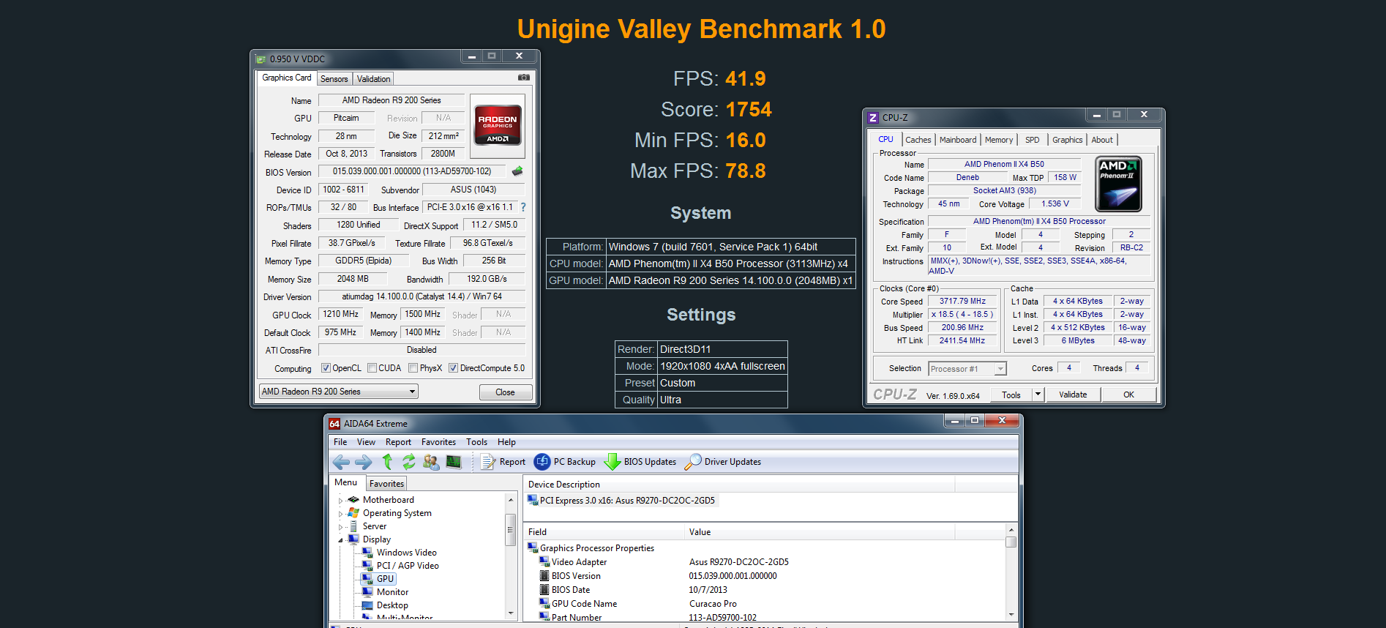Image resolution: width=1386 pixels, height=628 pixels.
Task: Click the Driver Updates magnifier icon
Action: click(693, 462)
